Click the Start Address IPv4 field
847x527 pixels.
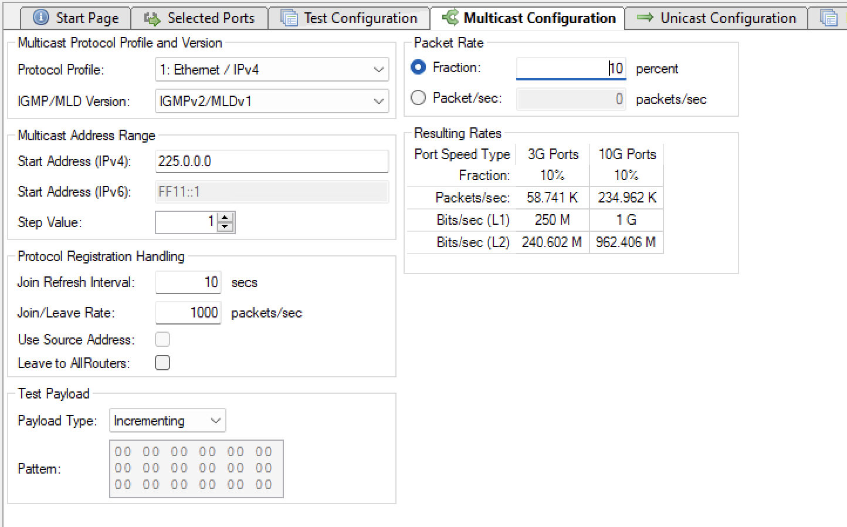click(272, 161)
